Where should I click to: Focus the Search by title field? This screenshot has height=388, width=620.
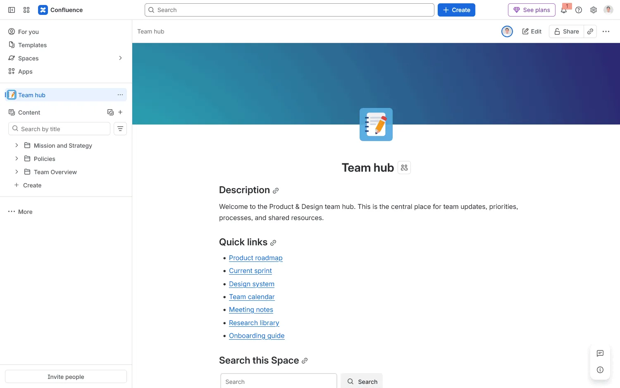(59, 129)
